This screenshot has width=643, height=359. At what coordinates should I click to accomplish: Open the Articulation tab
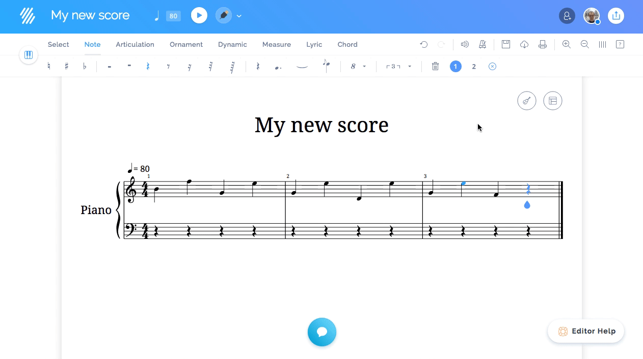[x=135, y=44]
